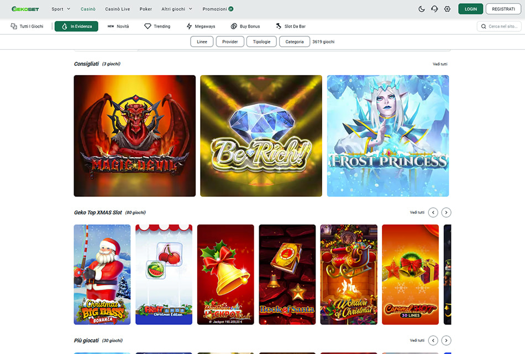Click Vedi tutti for Più giocati
525x354 pixels.
[417, 340]
